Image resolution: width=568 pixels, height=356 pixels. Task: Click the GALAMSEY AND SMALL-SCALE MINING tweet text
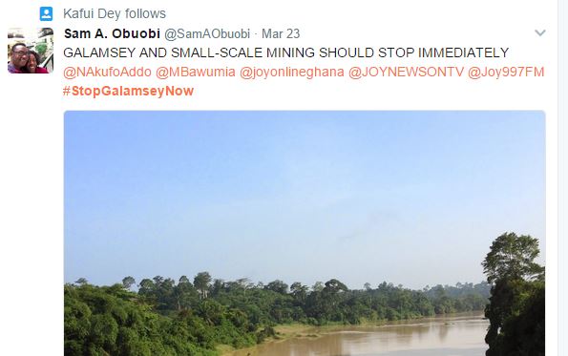286,52
